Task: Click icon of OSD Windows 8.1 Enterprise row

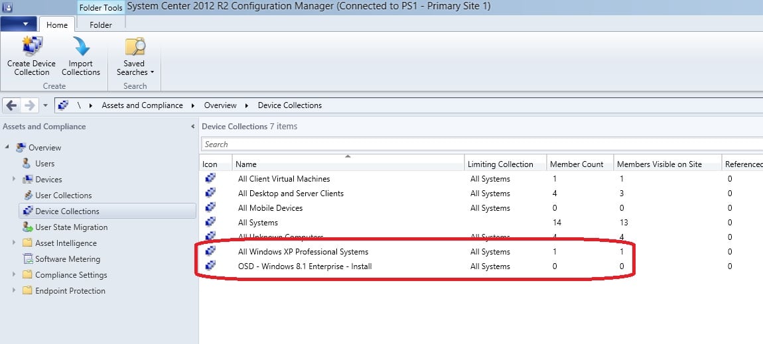Action: (210, 266)
